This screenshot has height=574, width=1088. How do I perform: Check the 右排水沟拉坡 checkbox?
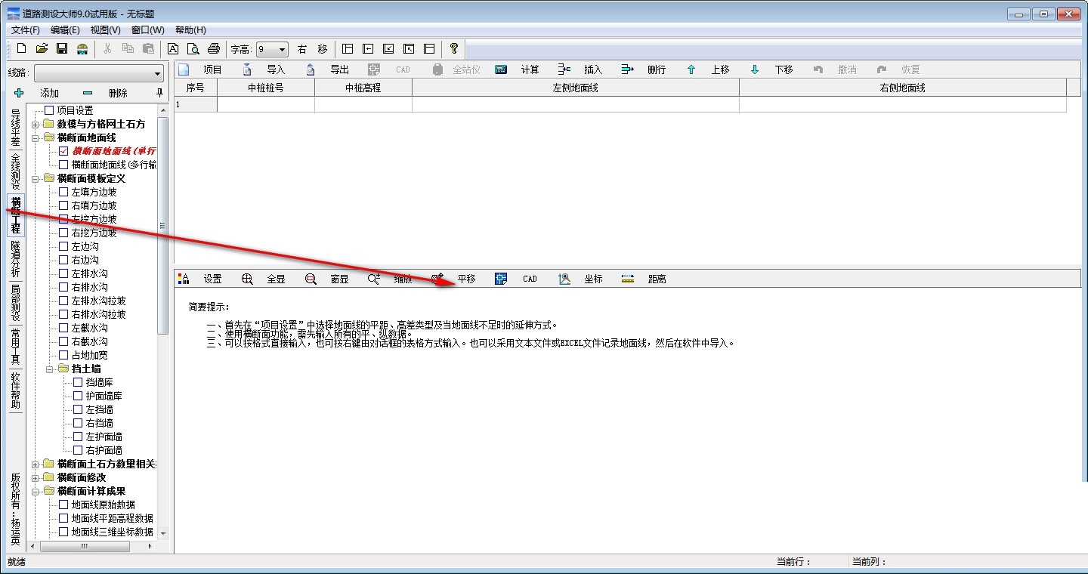point(63,314)
